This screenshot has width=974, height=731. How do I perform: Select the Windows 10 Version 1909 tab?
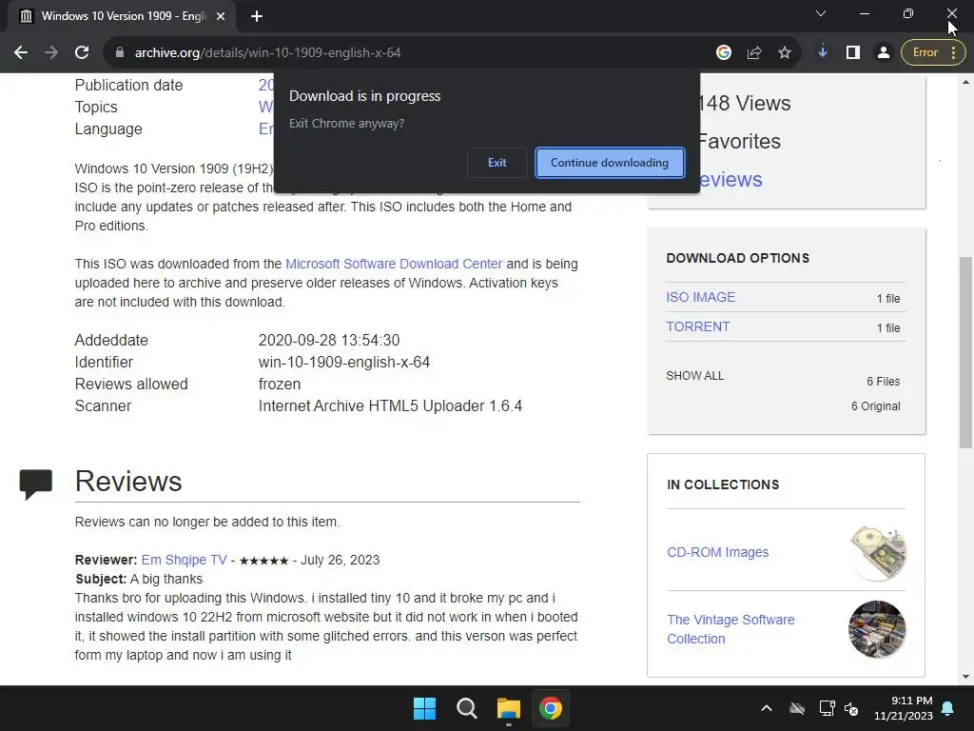click(x=124, y=16)
